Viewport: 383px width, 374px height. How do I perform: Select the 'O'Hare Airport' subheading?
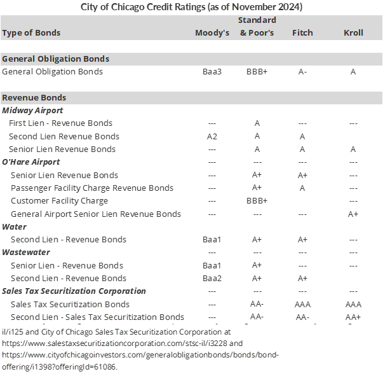(x=31, y=162)
